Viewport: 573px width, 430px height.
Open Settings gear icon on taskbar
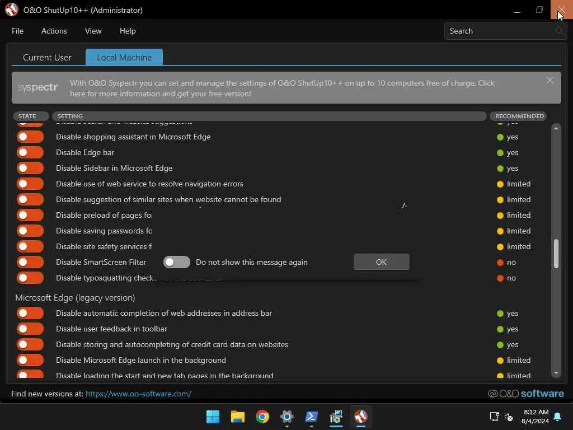[x=287, y=417]
